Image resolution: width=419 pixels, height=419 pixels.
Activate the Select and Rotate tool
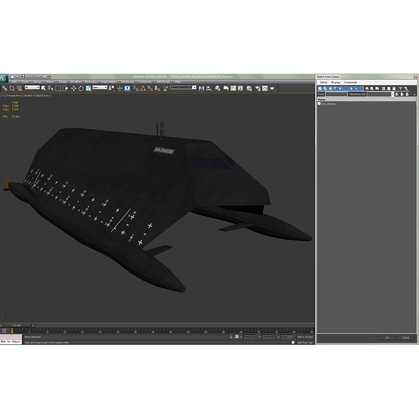[81, 88]
